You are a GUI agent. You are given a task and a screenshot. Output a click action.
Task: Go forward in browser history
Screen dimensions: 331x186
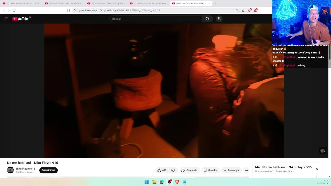coord(9,10)
